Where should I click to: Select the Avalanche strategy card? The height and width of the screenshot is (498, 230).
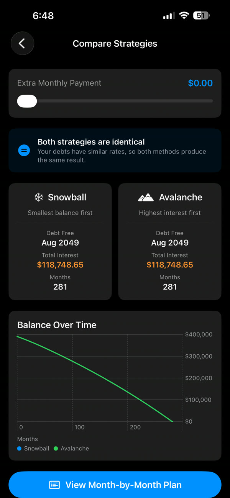pyautogui.click(x=170, y=241)
